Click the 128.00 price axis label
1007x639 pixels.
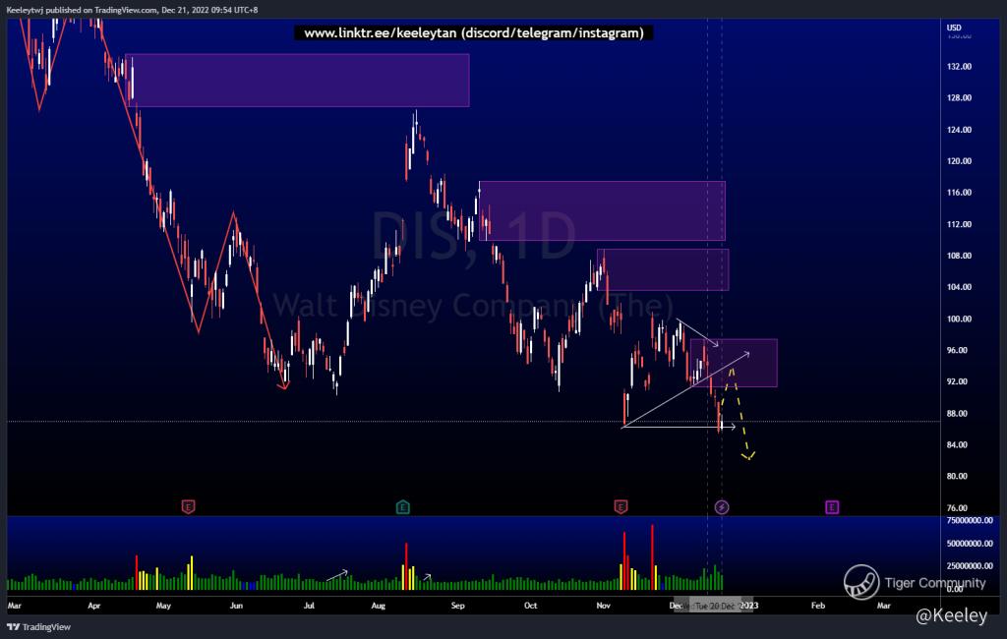[x=959, y=97]
